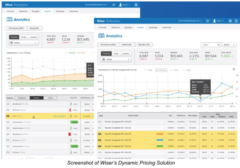The image size is (240, 168).
Task: Click the Wiser Enterprise logo in the front window
Action: point(109,21)
